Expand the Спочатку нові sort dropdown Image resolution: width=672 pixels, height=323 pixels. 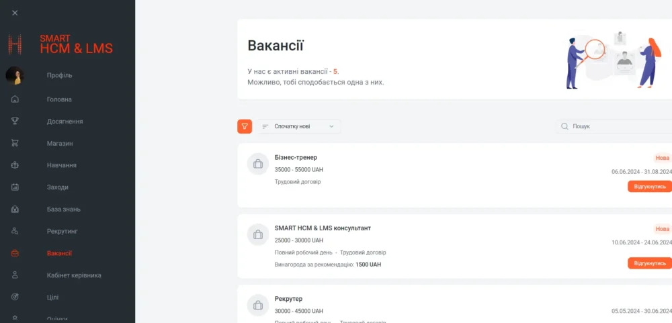[298, 126]
